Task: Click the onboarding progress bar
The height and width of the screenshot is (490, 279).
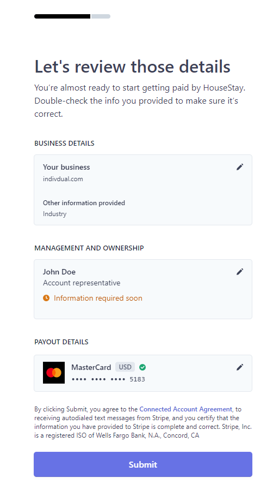Action: click(72, 16)
